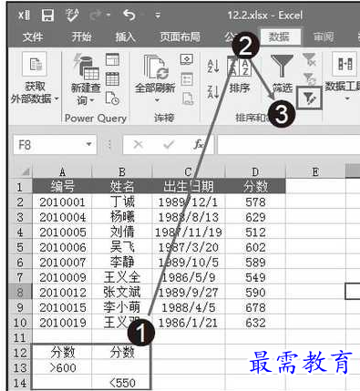Click criteria cell <550
Viewport: 360px width, 391px height.
122,383
